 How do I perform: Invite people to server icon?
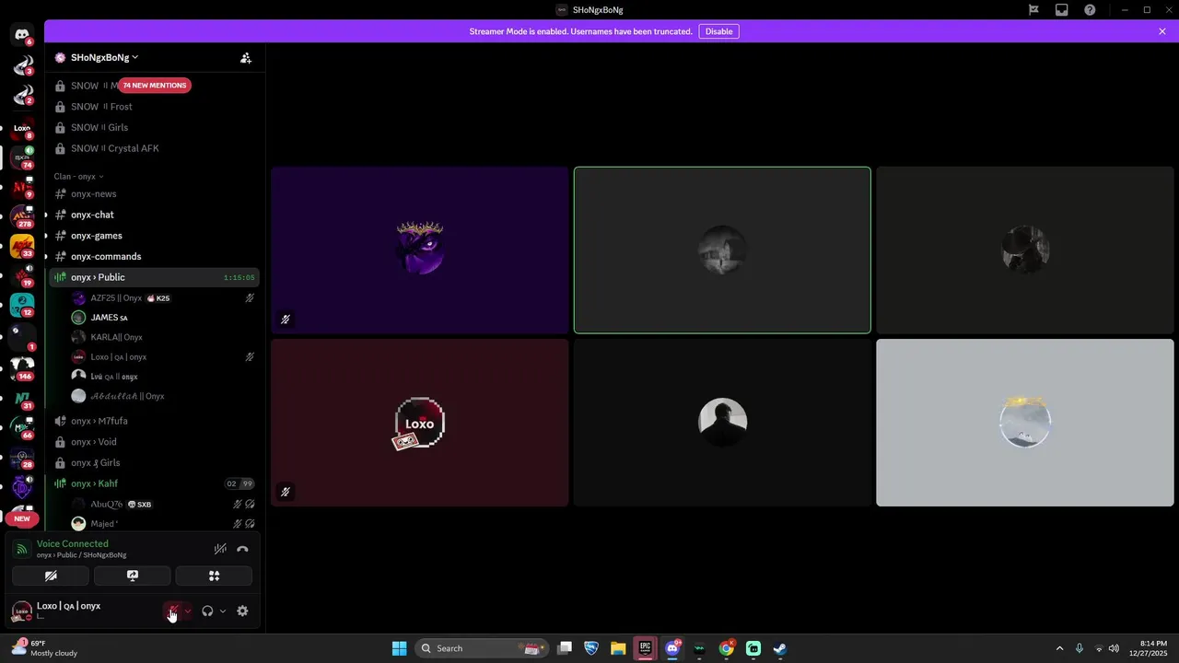[x=246, y=57]
